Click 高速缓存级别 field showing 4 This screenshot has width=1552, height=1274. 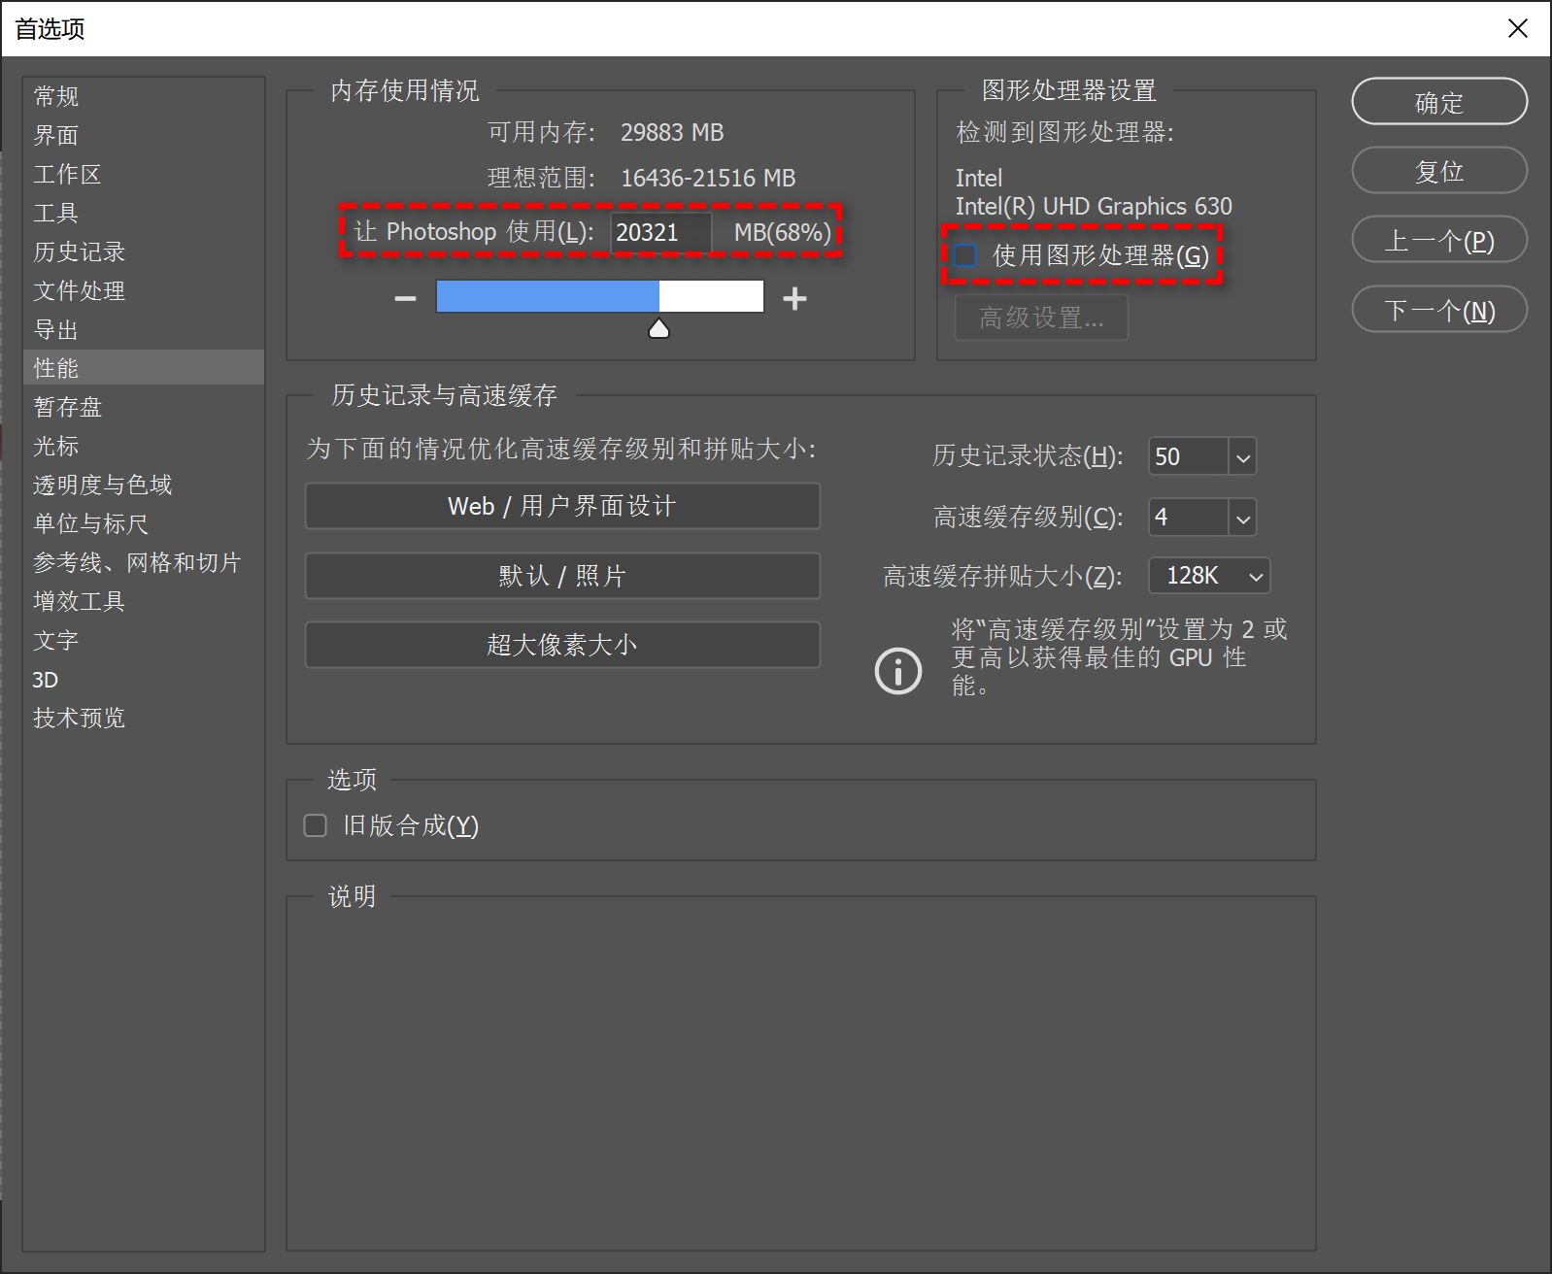[x=1189, y=518]
